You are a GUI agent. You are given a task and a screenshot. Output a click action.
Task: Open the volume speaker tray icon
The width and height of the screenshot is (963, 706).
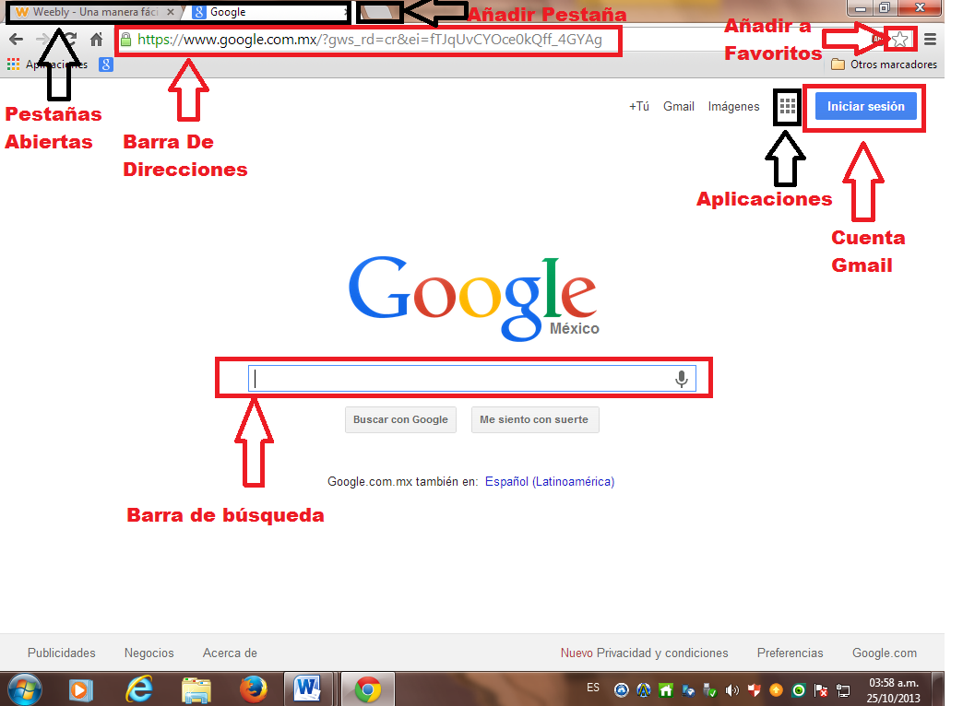click(731, 690)
